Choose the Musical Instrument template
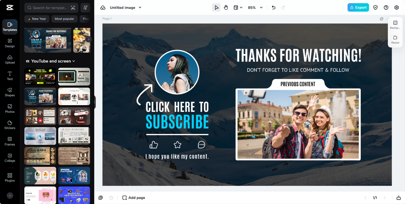Screen dimensions: 405x204 point(74,195)
